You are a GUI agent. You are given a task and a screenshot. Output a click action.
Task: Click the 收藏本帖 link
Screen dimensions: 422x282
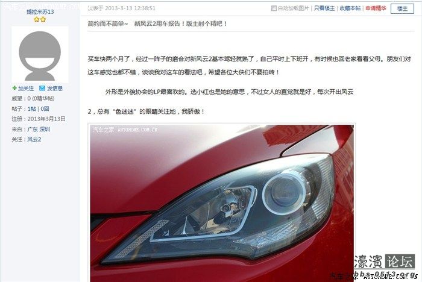tap(350, 8)
